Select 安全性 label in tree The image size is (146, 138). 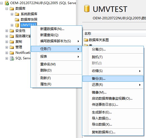pos(20,31)
